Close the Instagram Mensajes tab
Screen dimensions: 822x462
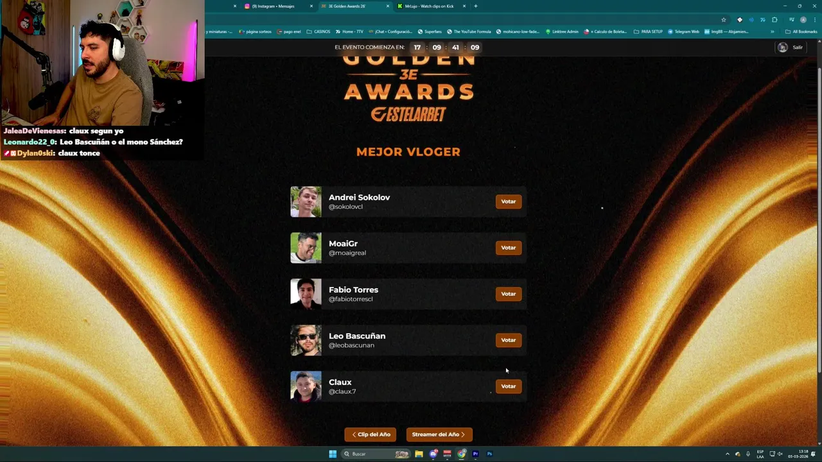pos(311,6)
